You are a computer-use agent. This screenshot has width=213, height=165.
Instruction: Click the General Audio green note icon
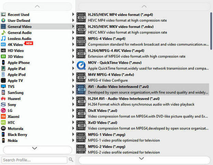coord(3,32)
